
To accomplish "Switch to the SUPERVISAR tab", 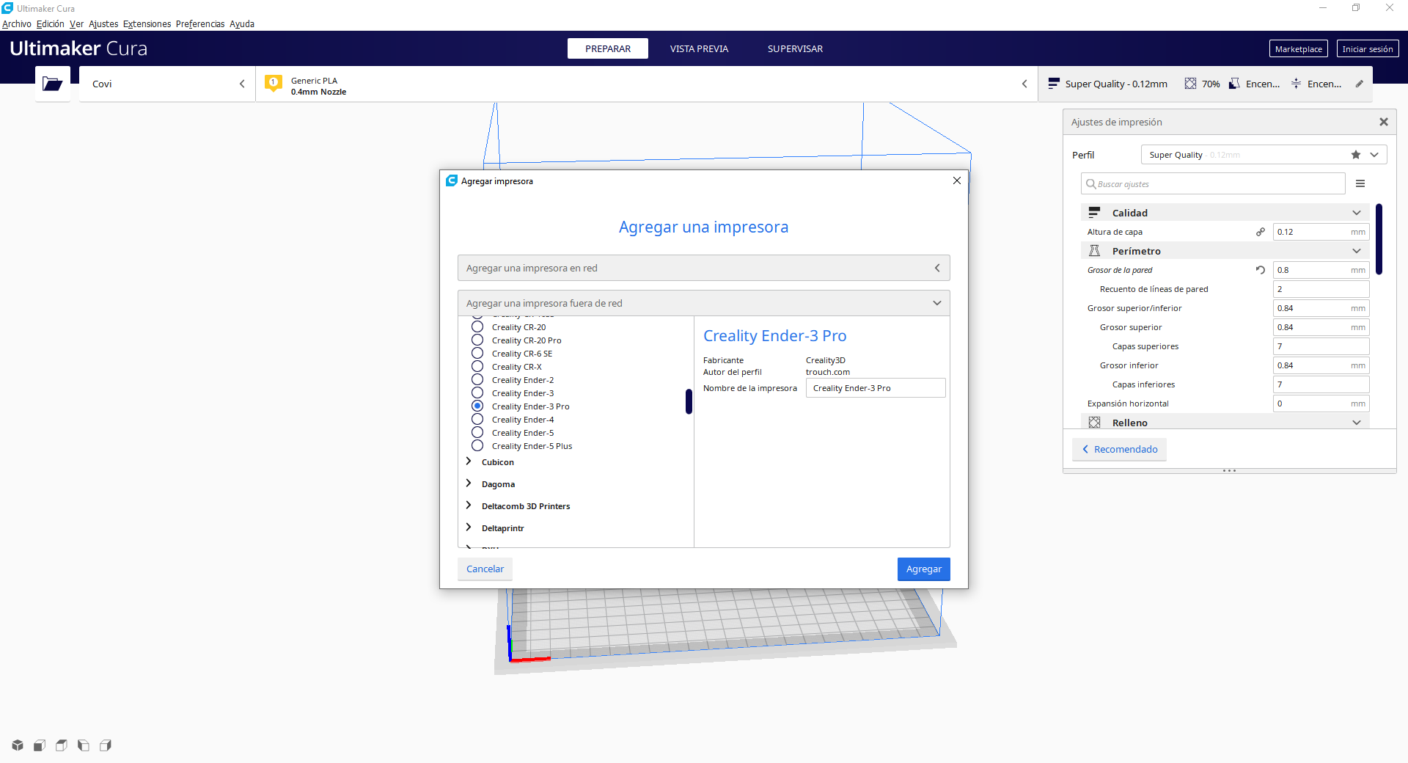I will (795, 48).
